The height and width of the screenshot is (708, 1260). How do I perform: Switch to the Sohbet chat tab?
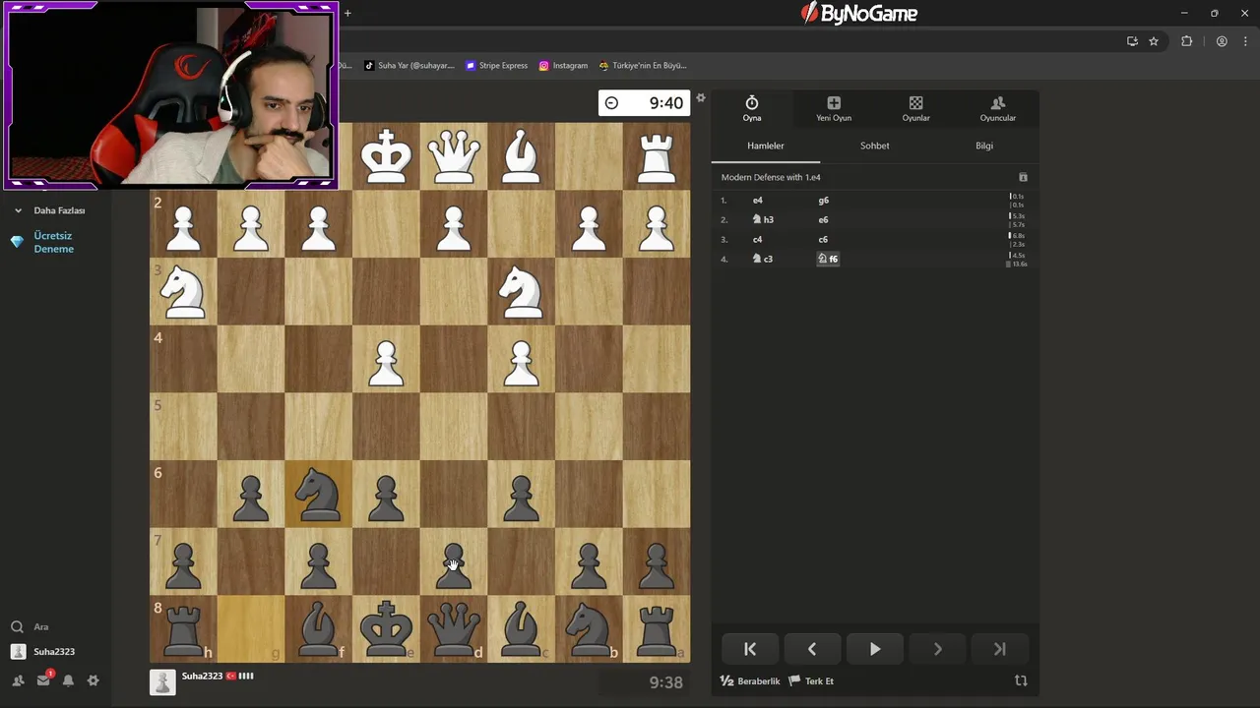point(875,146)
